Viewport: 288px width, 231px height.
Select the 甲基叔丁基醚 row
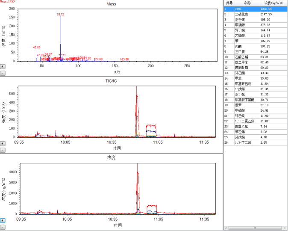point(256,100)
